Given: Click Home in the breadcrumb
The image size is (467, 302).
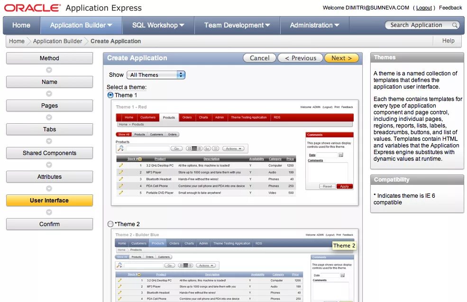Looking at the screenshot, I should click(17, 41).
